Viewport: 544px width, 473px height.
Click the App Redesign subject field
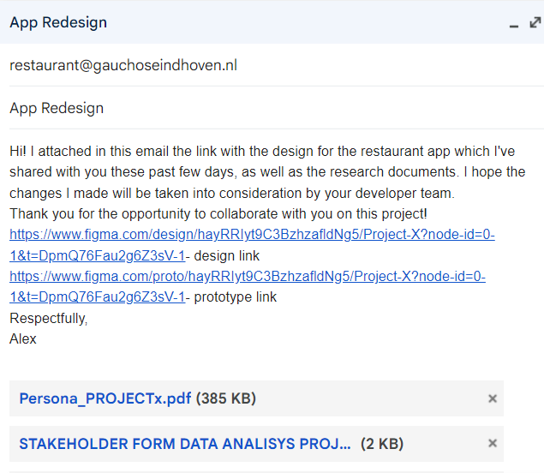tap(57, 108)
